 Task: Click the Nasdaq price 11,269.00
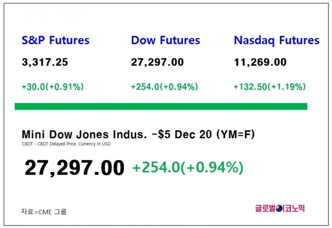(x=260, y=62)
